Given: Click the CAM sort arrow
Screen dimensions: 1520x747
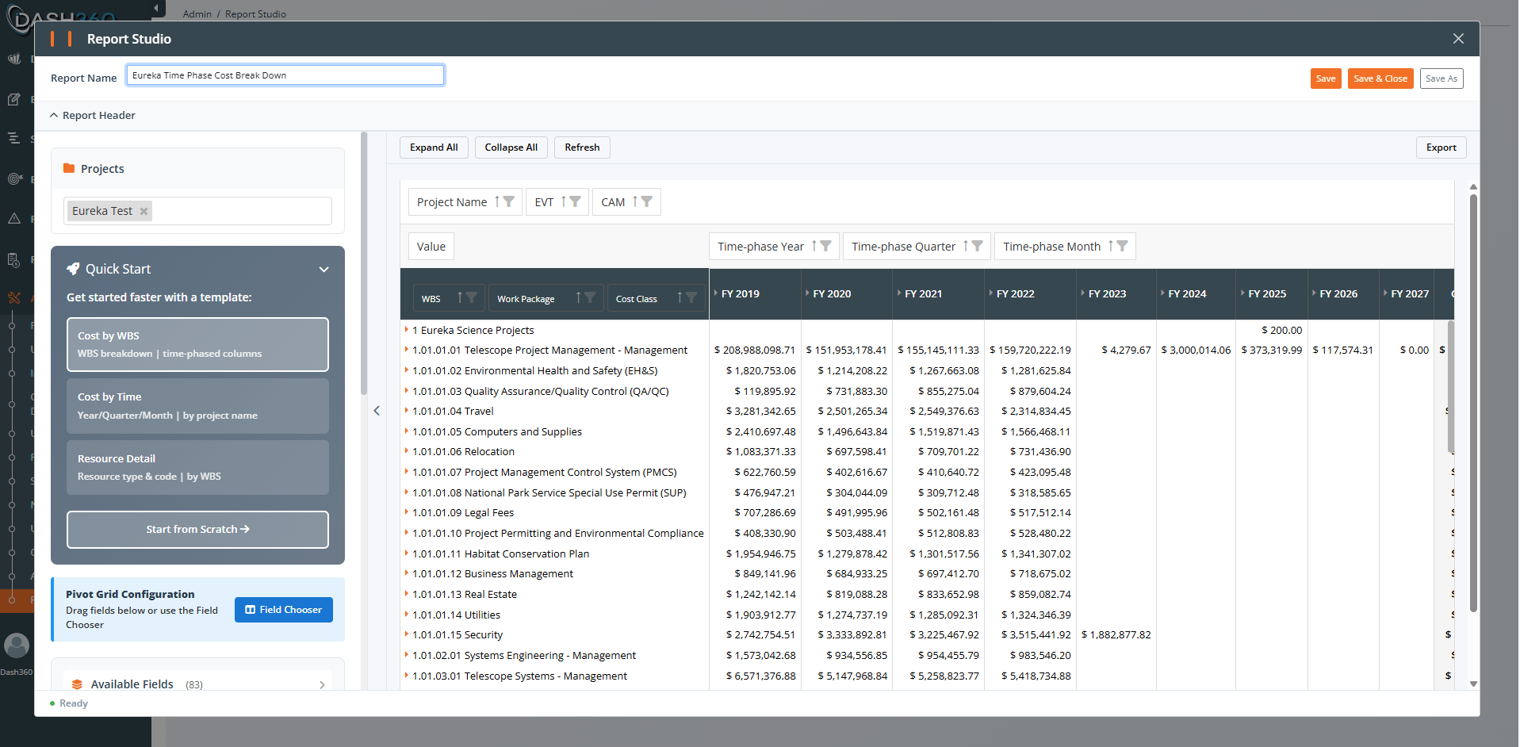Looking at the screenshot, I should pyautogui.click(x=635, y=201).
